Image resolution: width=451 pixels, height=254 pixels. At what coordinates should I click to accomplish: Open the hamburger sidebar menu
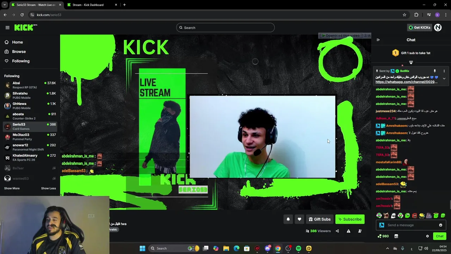point(7,28)
